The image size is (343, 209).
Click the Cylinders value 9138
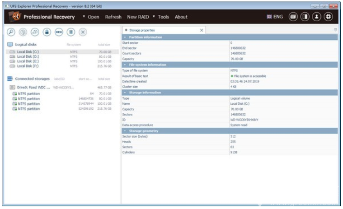(x=234, y=152)
